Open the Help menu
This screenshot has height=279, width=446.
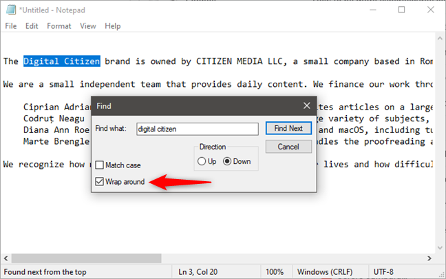click(113, 26)
